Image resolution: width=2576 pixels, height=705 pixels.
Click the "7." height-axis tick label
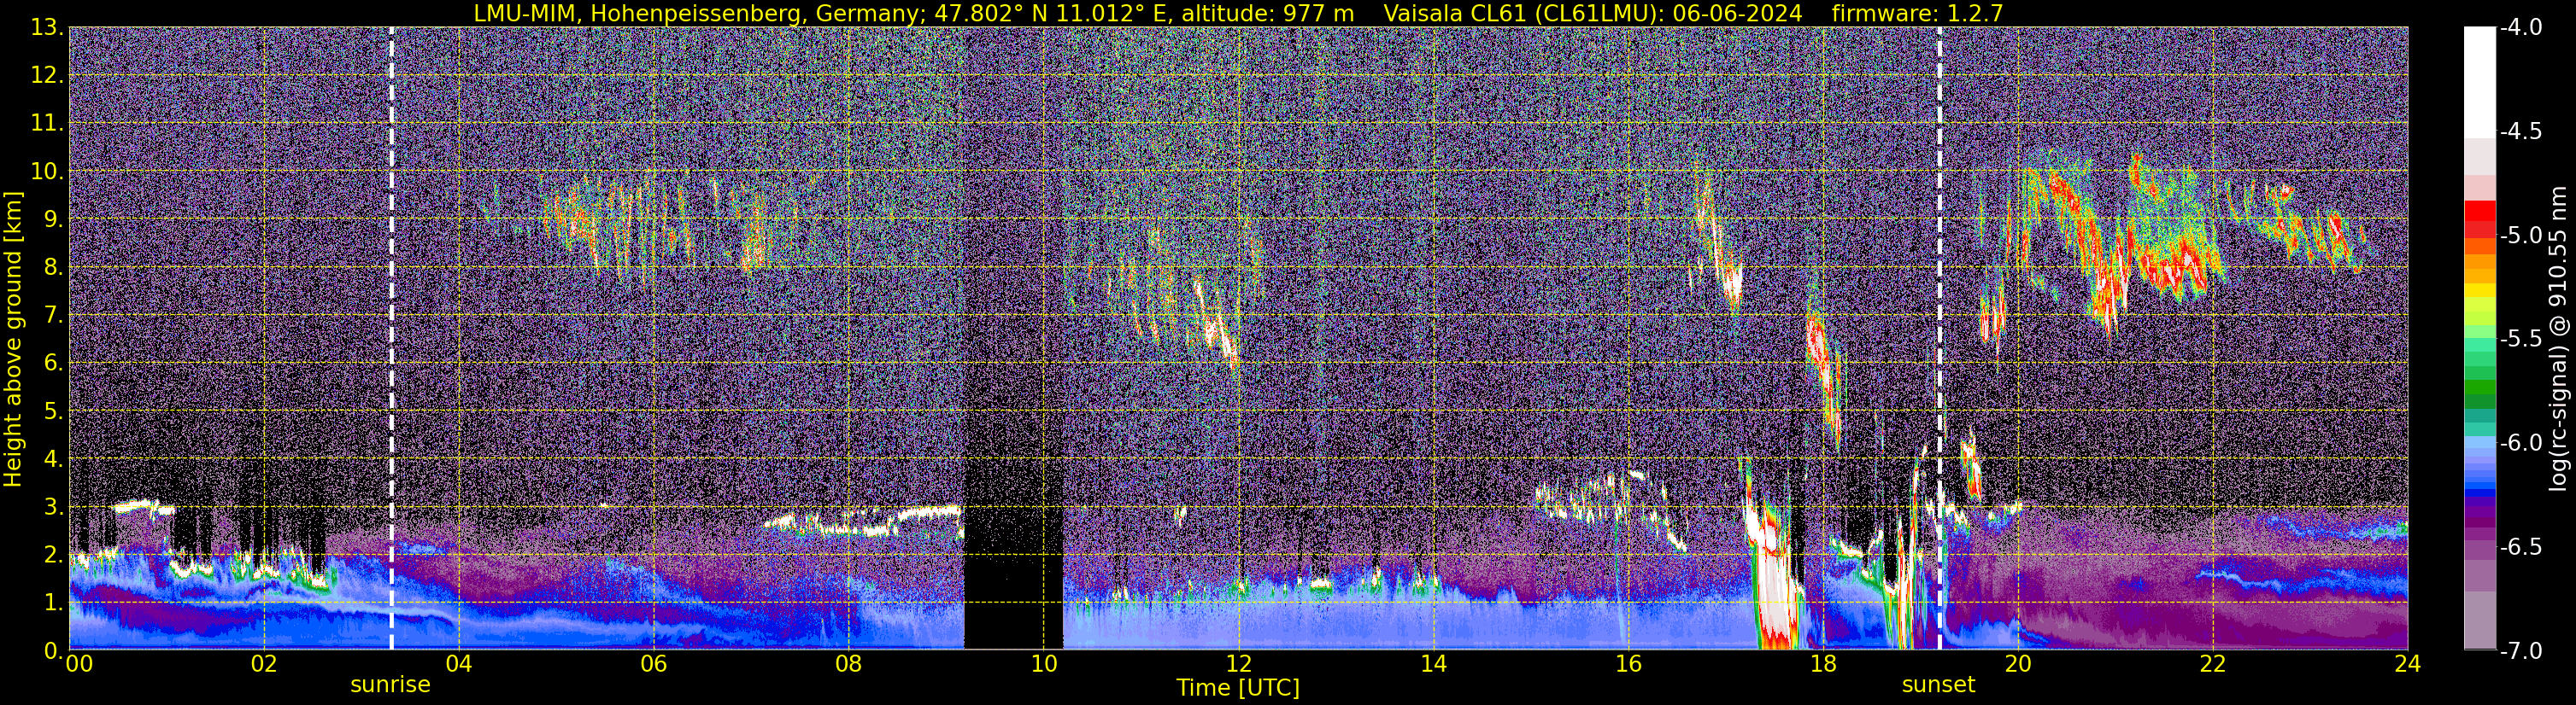(53, 316)
